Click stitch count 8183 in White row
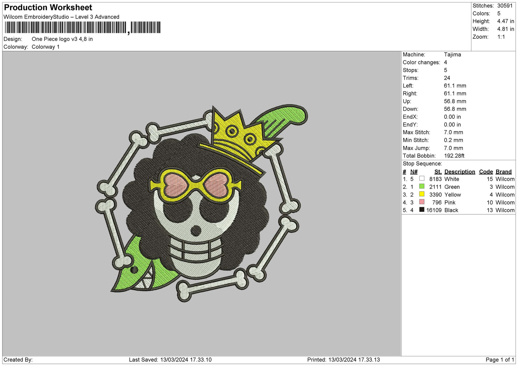The width and height of the screenshot is (518, 366). (x=436, y=179)
